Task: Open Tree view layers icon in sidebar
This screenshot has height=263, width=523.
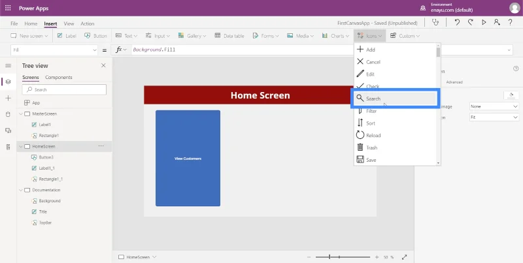Action: [8, 82]
